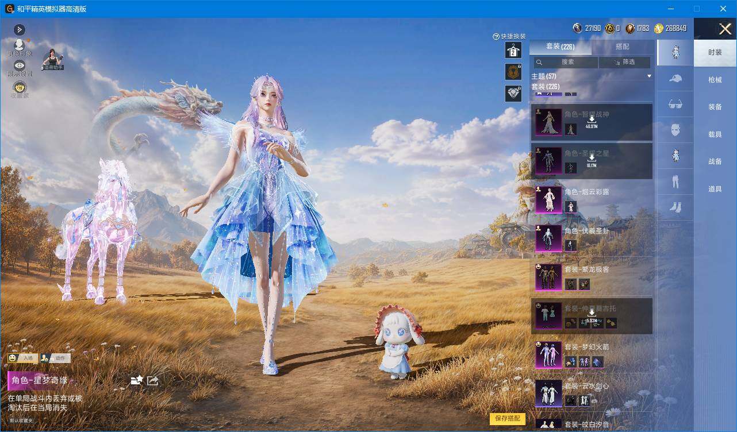Open the 枪械 firearms tab

715,80
